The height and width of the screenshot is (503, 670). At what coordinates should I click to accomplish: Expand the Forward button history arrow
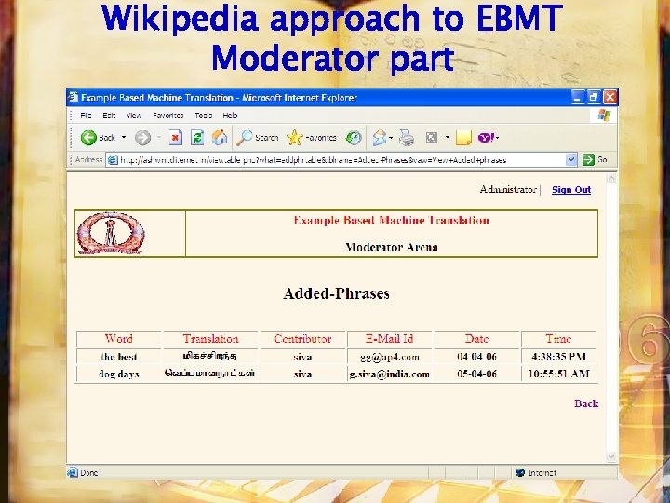pyautogui.click(x=159, y=137)
